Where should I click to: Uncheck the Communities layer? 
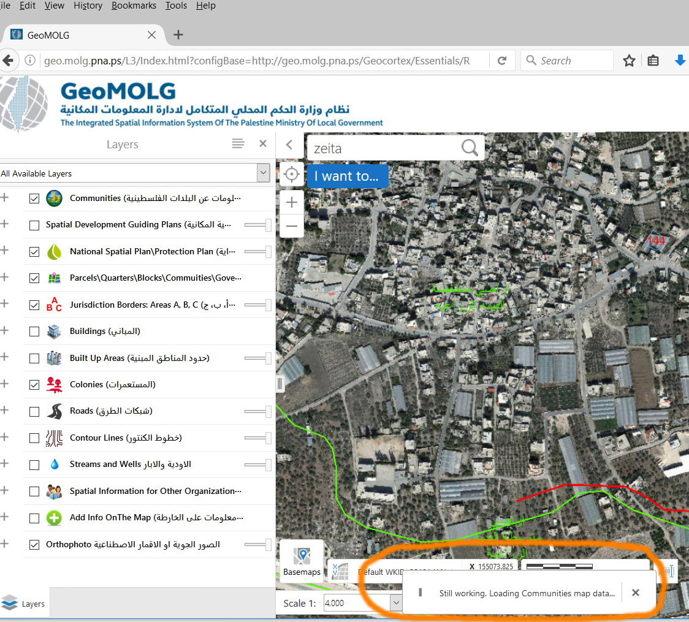click(34, 199)
